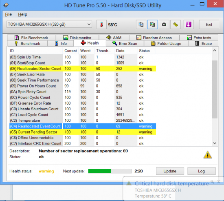
Task: Click the 2:20 next update countdown
Action: [x=138, y=171]
